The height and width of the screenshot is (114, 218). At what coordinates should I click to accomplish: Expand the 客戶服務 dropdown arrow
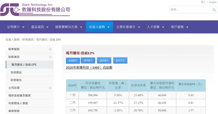[x=187, y=27]
